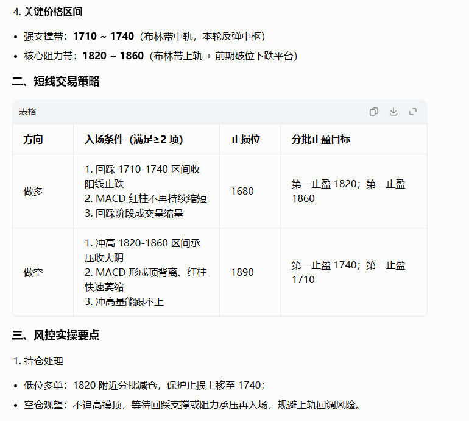469x421 pixels.
Task: Download the table using the download icon
Action: click(393, 112)
